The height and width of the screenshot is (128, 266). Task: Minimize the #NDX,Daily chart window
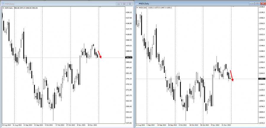coord(252,4)
